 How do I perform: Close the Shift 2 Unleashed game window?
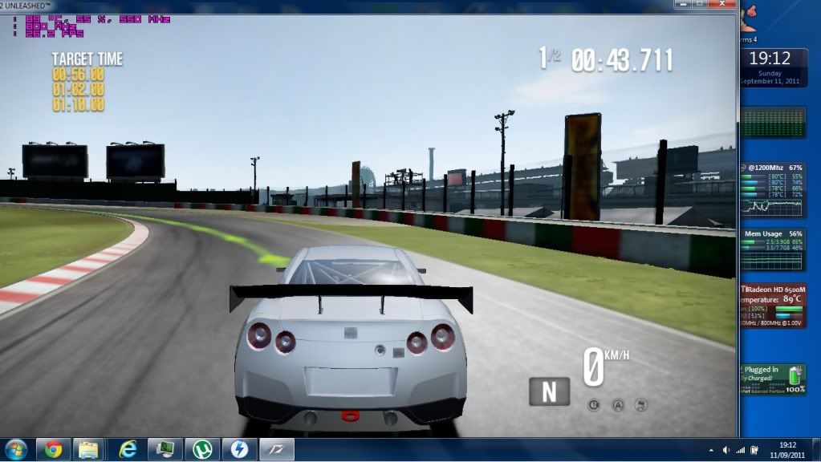coord(722,4)
